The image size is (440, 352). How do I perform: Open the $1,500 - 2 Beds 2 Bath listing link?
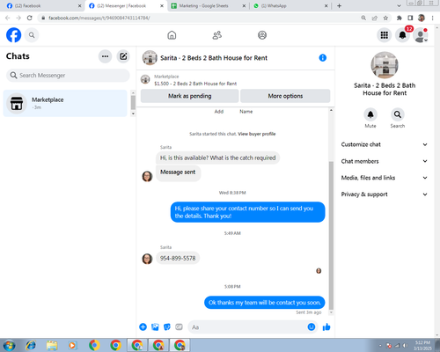tap(195, 84)
